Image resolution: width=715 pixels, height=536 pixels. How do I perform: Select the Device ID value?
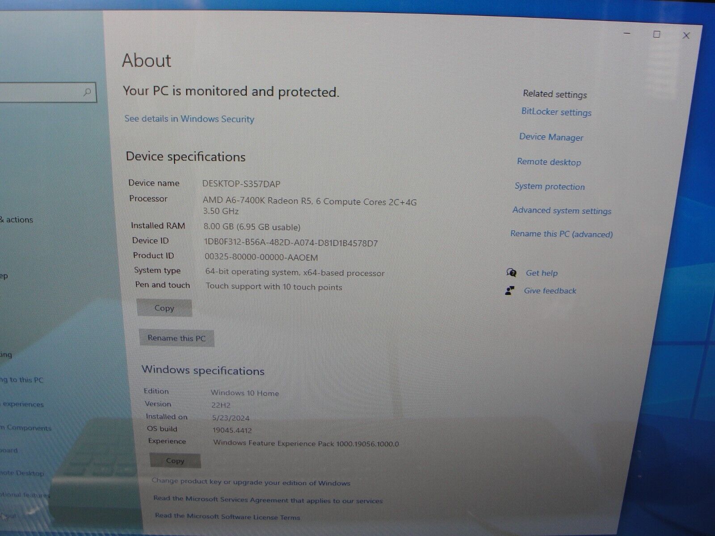[x=291, y=243]
